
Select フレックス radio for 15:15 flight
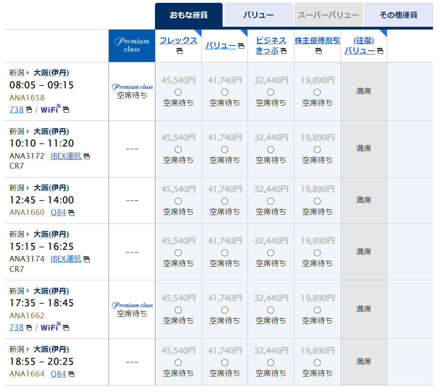click(178, 253)
